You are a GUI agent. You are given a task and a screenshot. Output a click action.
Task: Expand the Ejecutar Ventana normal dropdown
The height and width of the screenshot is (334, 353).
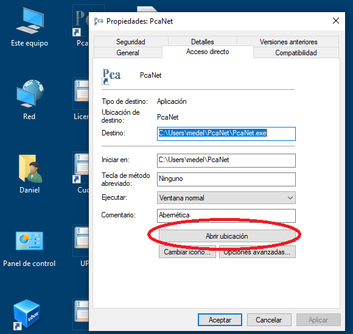pos(226,197)
